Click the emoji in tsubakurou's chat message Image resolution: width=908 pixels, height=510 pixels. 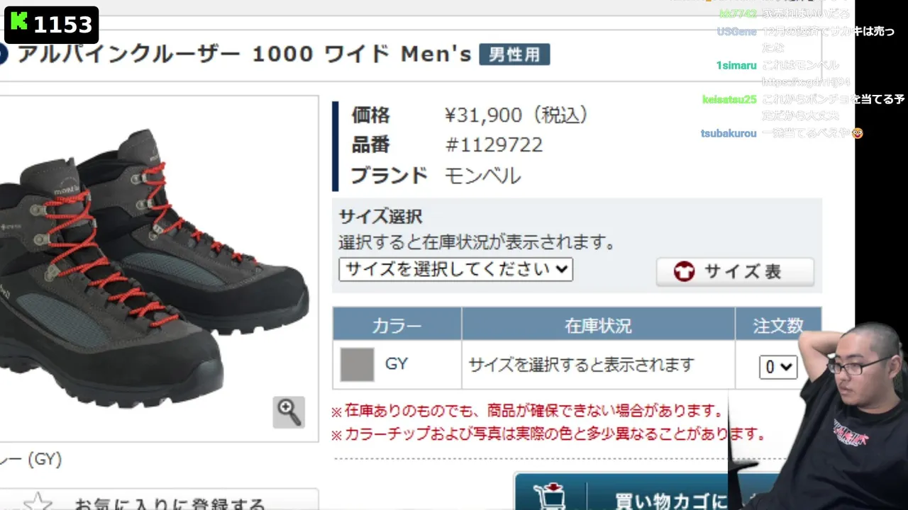pos(858,133)
